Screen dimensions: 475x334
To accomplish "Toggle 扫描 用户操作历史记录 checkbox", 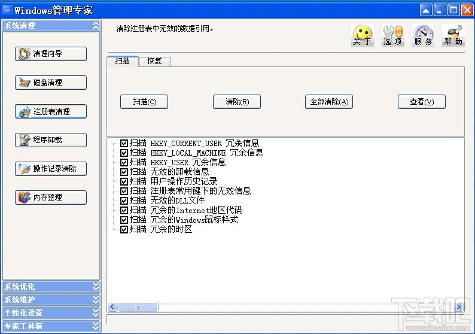I will pos(124,181).
